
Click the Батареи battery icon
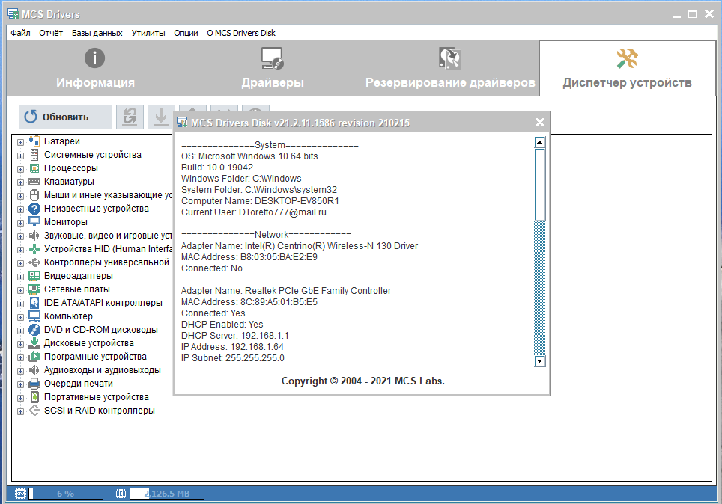(34, 141)
